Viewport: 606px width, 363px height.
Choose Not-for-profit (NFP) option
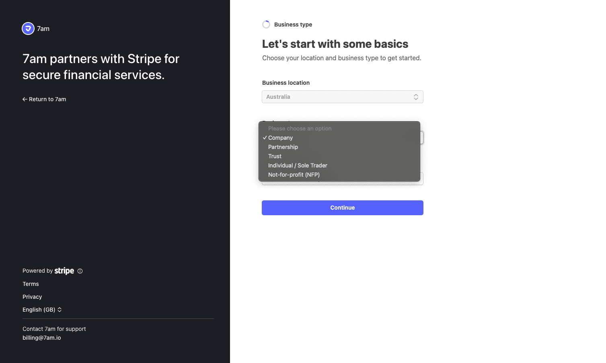pyautogui.click(x=294, y=175)
